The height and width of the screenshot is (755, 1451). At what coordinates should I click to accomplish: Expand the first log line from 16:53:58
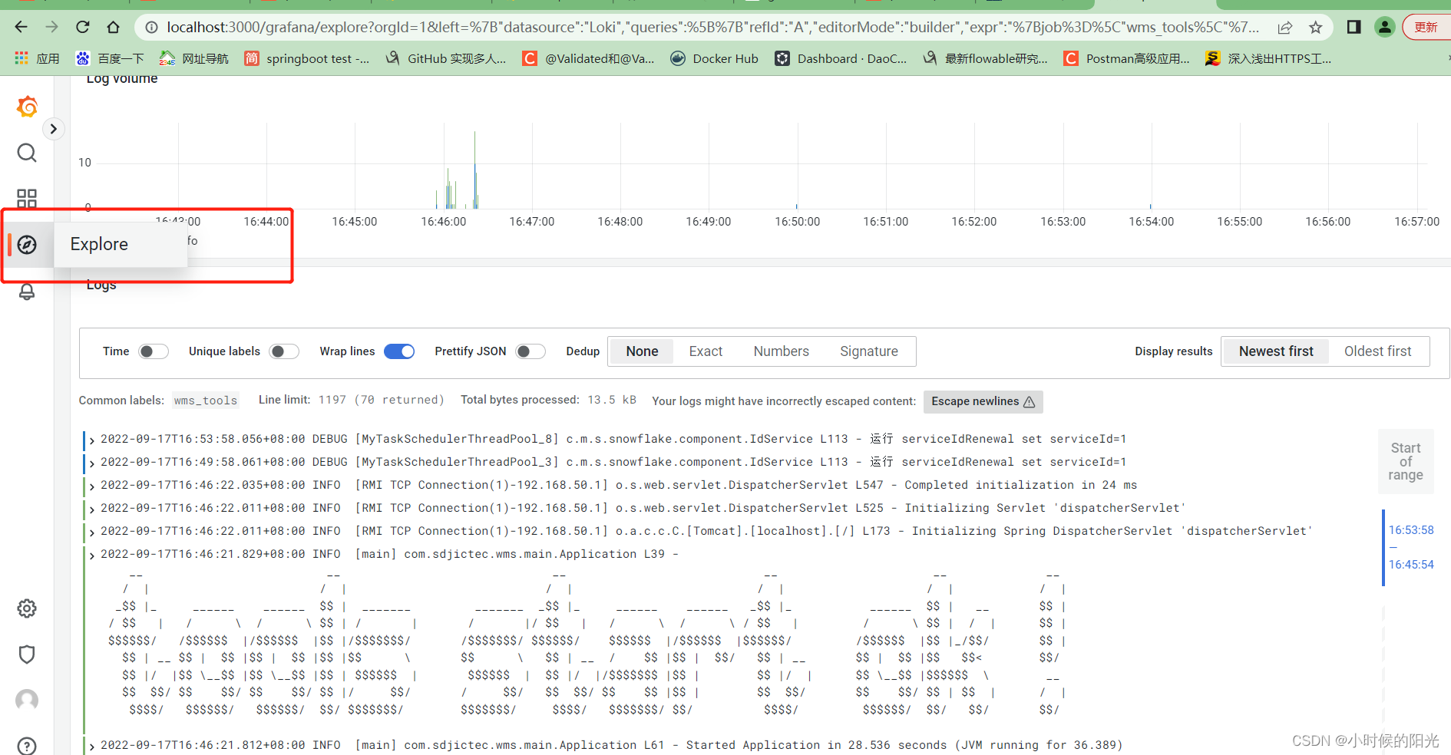tap(91, 440)
